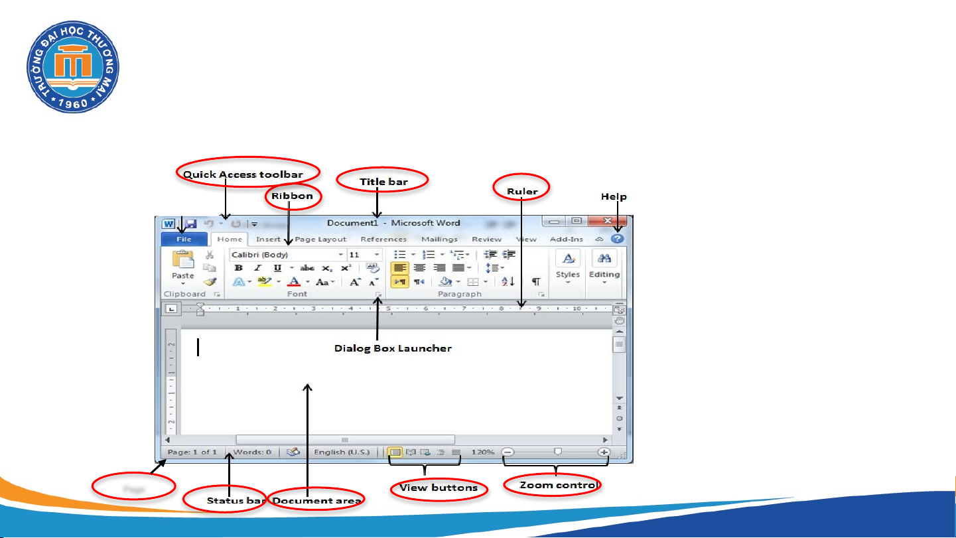
Task: Toggle Bold formatting
Action: click(239, 268)
